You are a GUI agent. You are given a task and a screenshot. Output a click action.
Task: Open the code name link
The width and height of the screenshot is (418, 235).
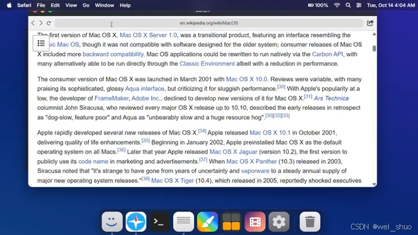pos(94,161)
